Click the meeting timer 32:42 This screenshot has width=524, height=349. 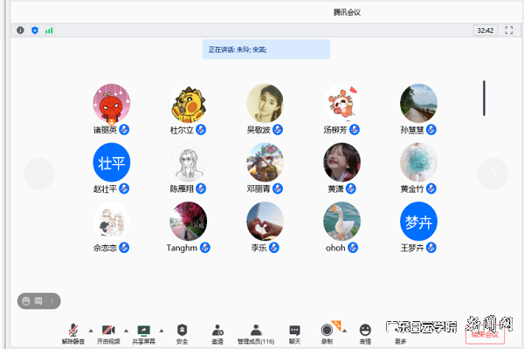click(486, 31)
